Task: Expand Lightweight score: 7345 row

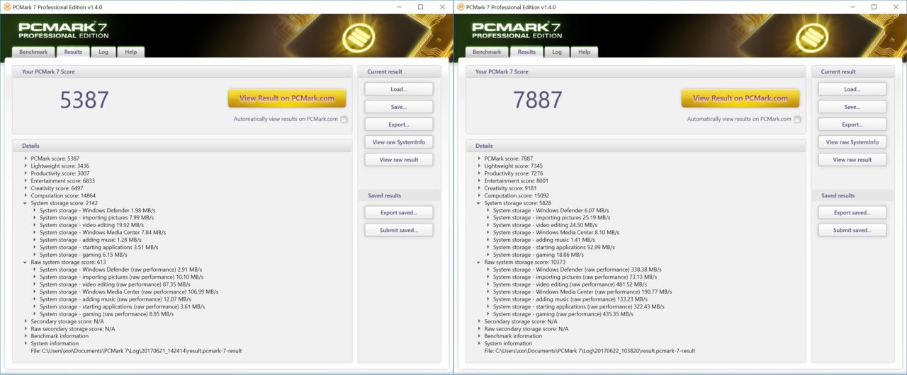Action: [479, 166]
